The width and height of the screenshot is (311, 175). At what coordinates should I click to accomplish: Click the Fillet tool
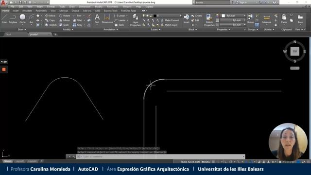coord(77,20)
